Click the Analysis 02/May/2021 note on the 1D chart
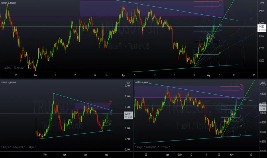 [x=19, y=147]
